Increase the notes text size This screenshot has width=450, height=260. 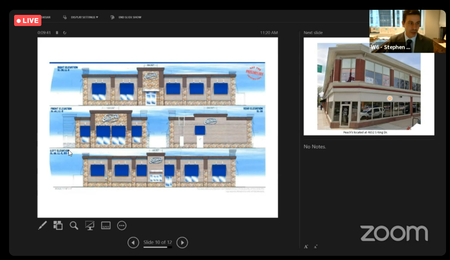tap(306, 247)
